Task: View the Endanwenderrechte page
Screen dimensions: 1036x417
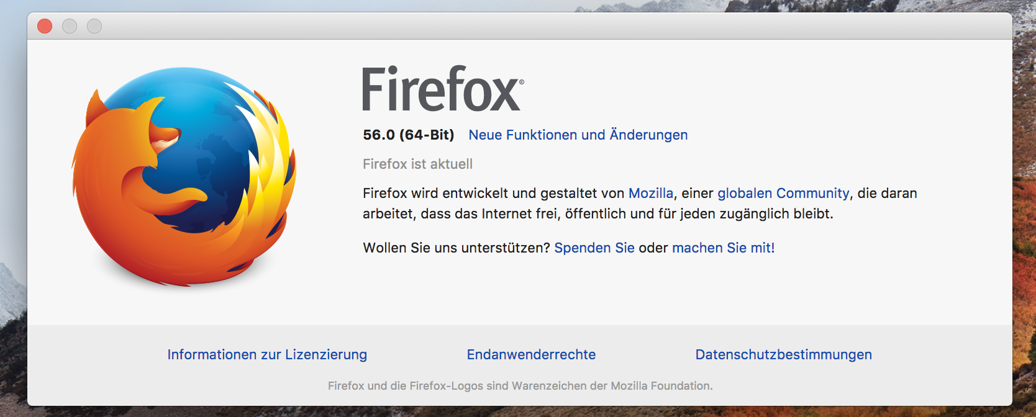Action: [x=531, y=354]
